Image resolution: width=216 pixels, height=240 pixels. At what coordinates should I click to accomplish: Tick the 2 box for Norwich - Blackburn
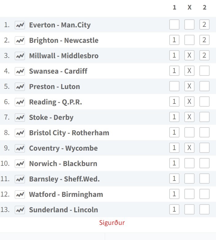point(204,163)
